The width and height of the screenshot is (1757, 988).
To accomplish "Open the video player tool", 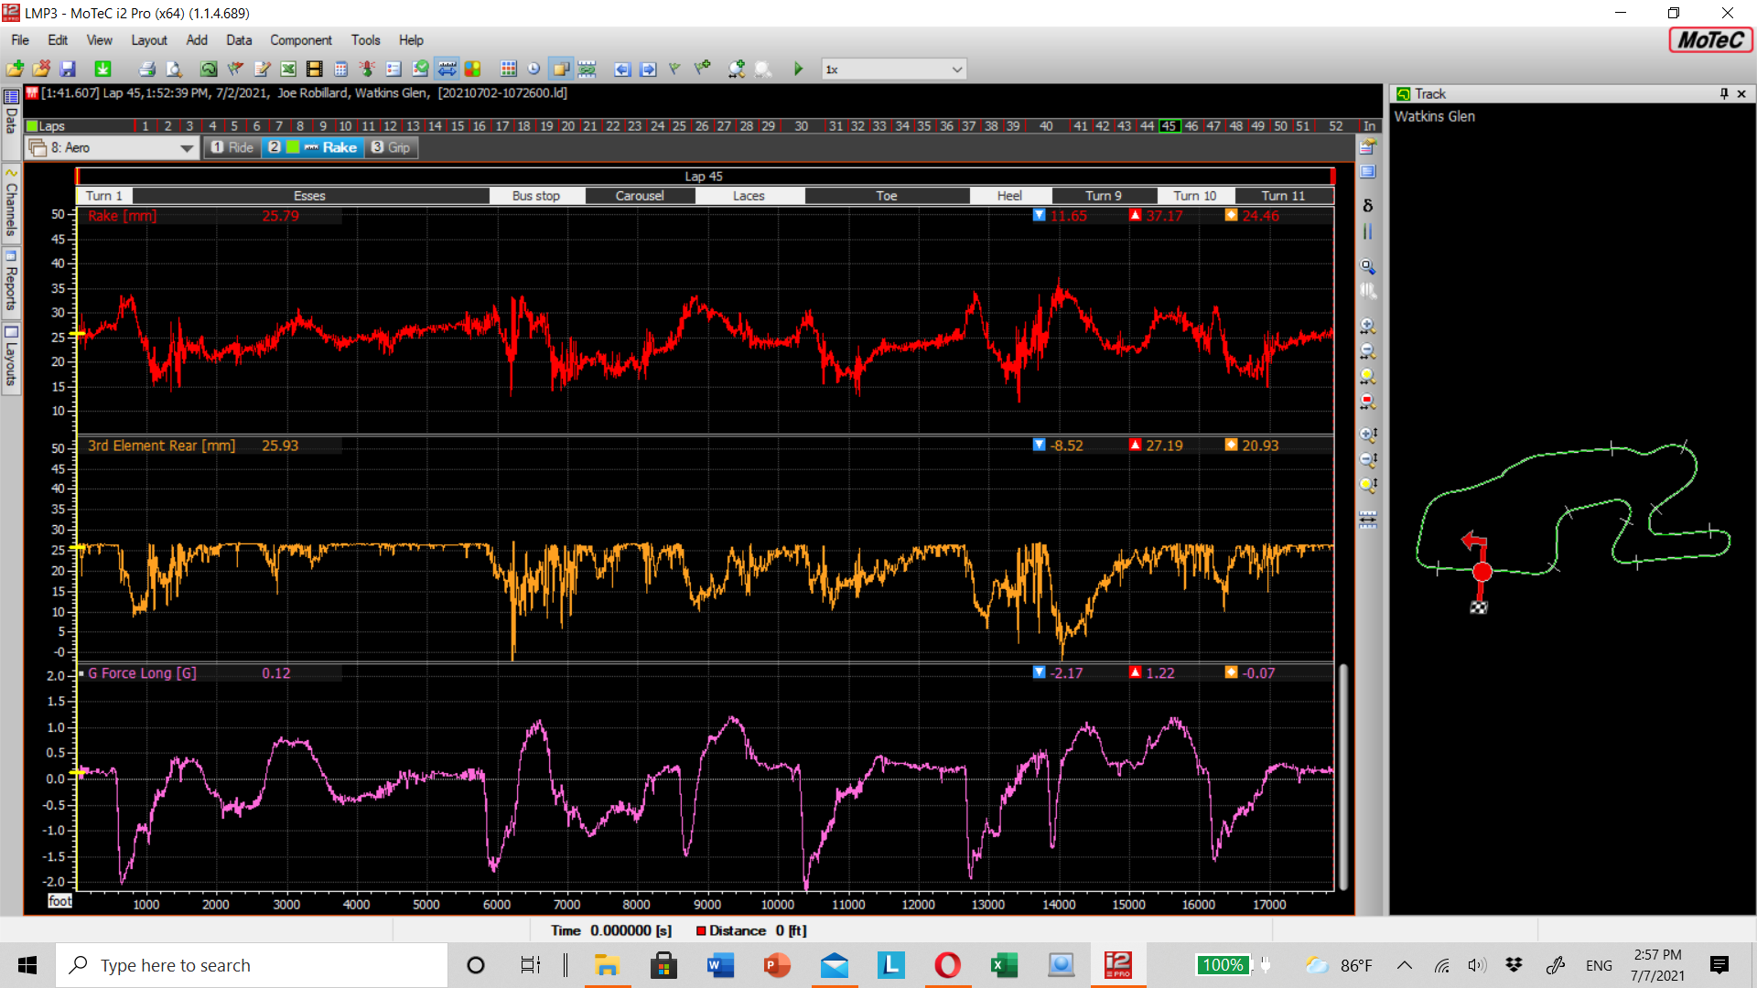I will click(315, 69).
